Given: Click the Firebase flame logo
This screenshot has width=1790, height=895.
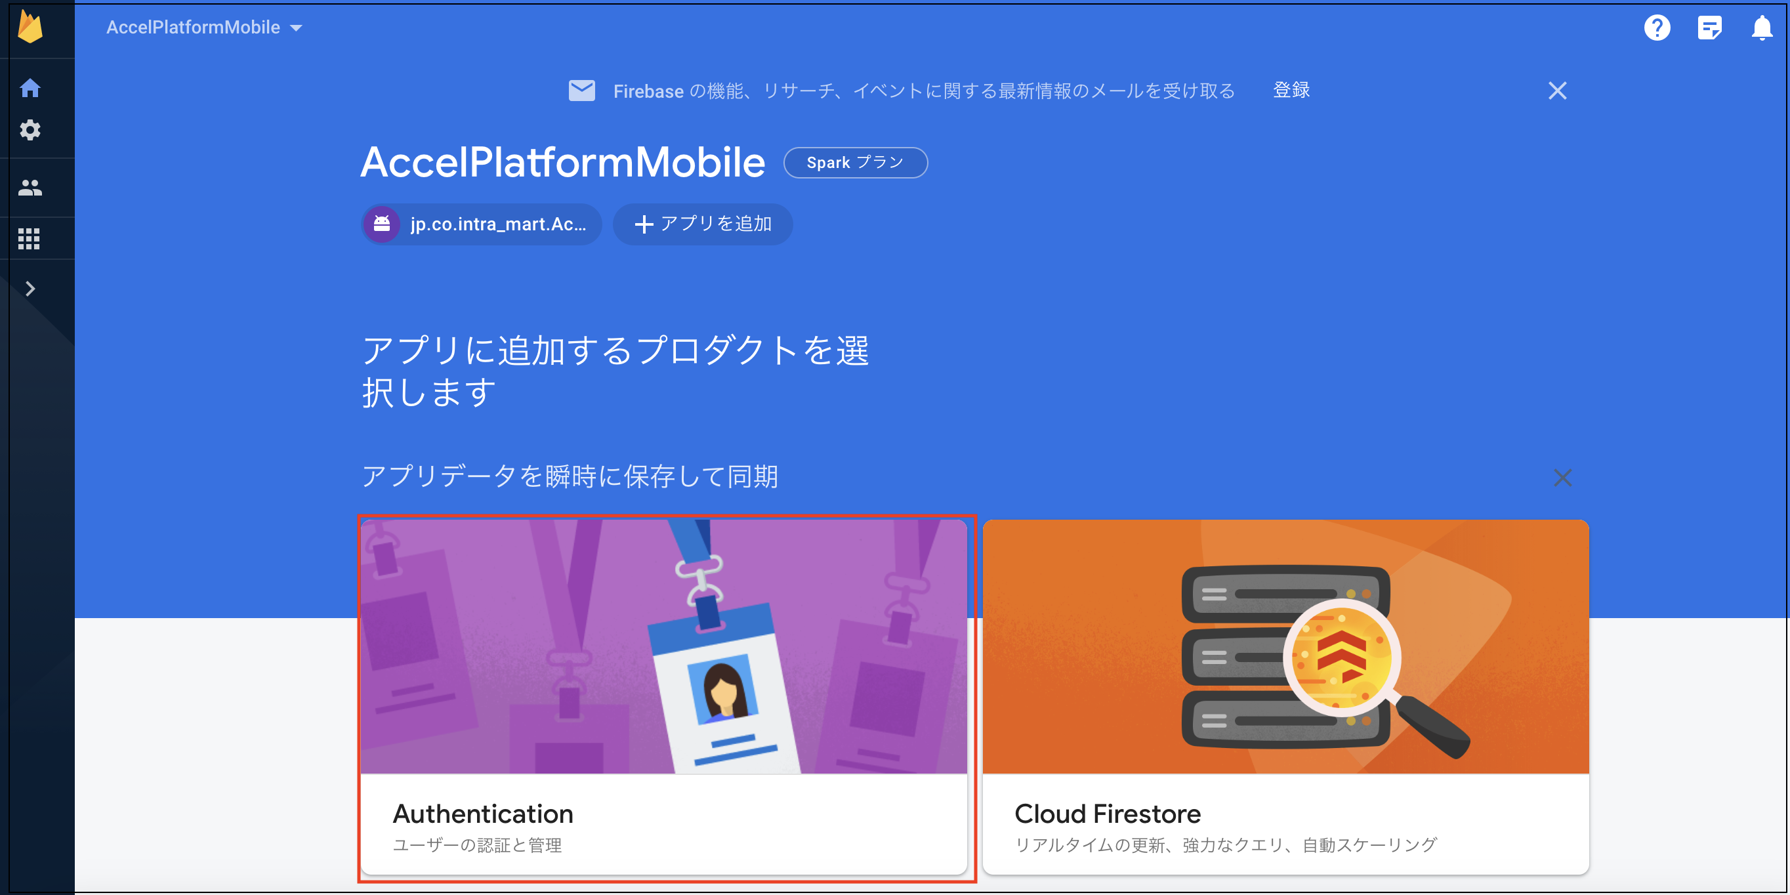Looking at the screenshot, I should click(30, 27).
